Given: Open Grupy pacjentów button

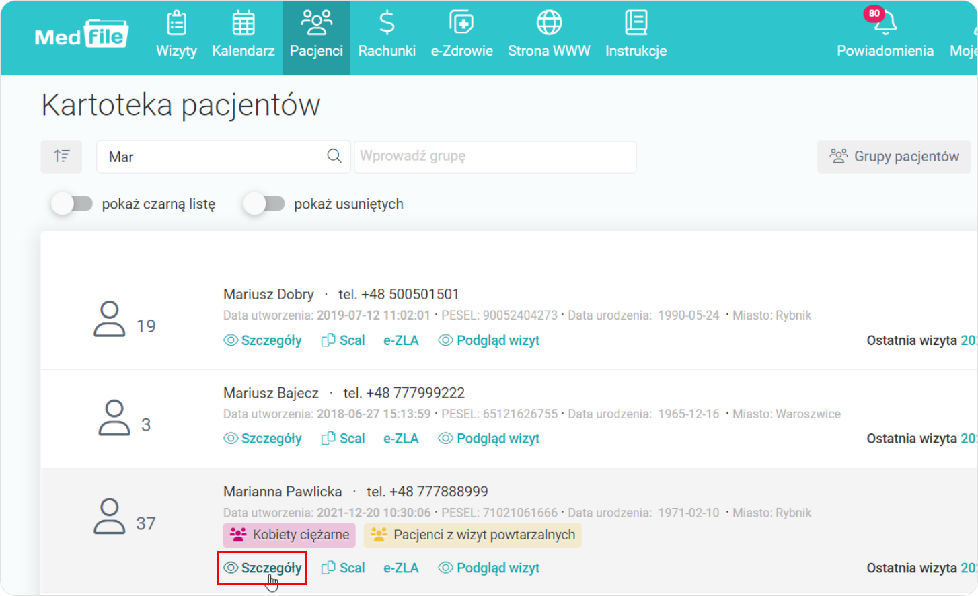Looking at the screenshot, I should pyautogui.click(x=894, y=157).
